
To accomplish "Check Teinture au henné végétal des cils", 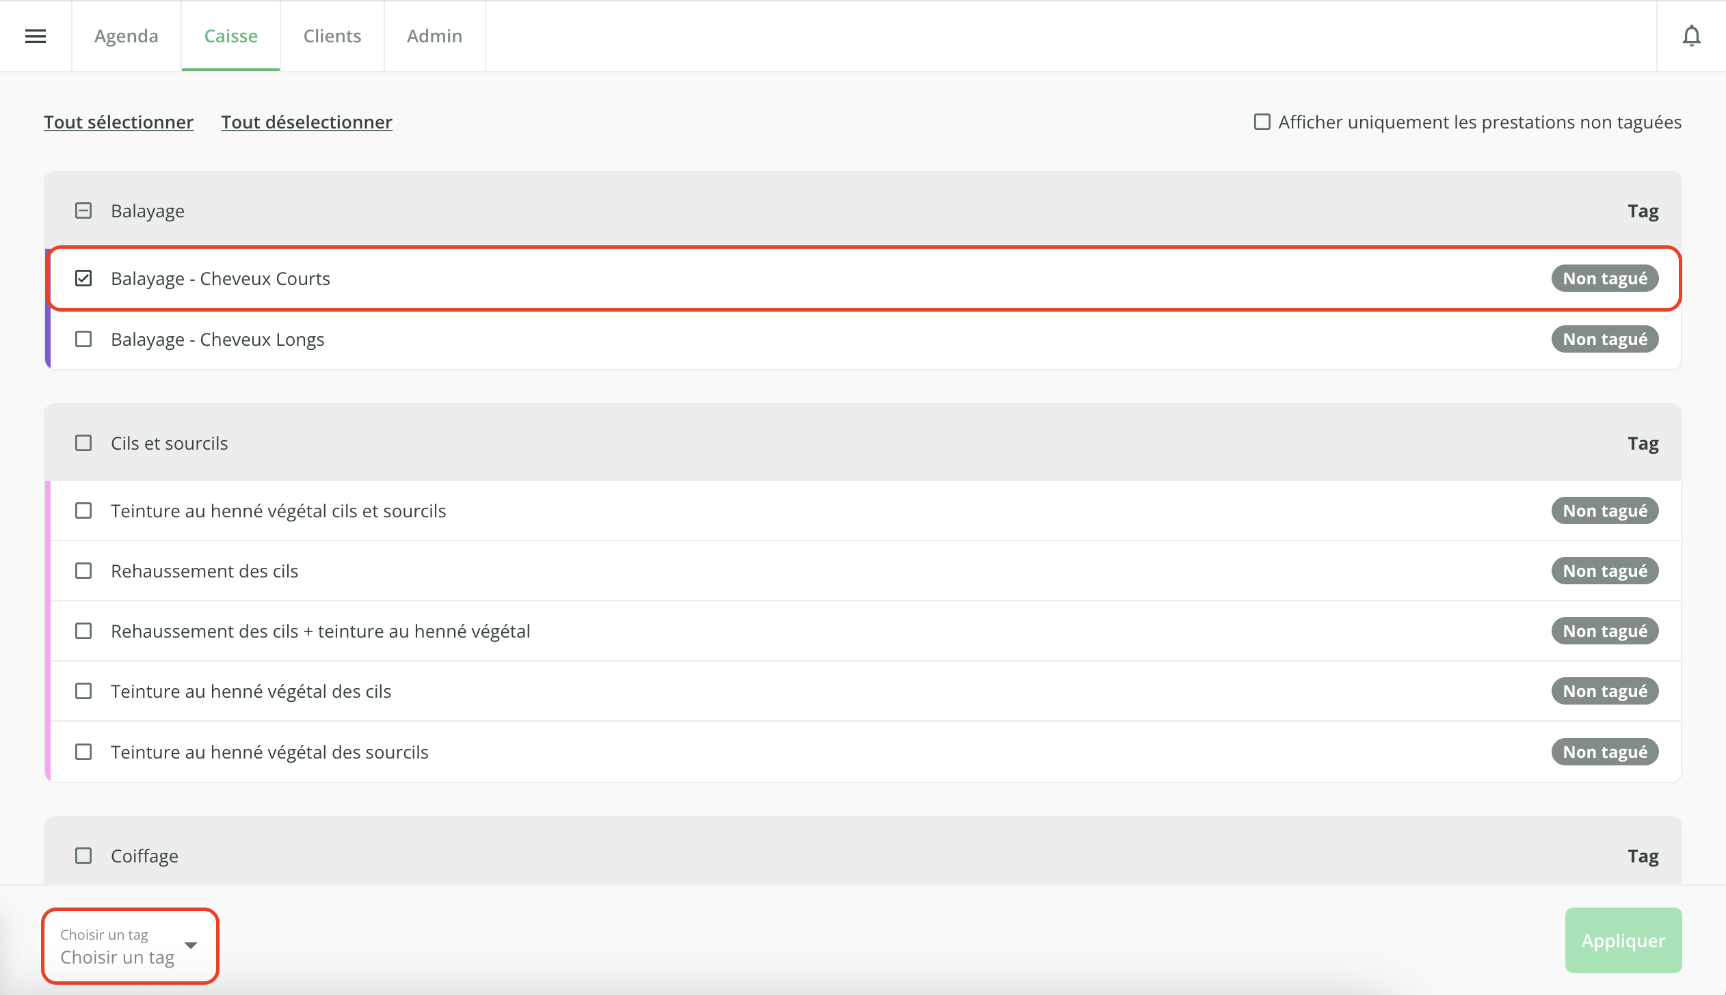I will (83, 691).
